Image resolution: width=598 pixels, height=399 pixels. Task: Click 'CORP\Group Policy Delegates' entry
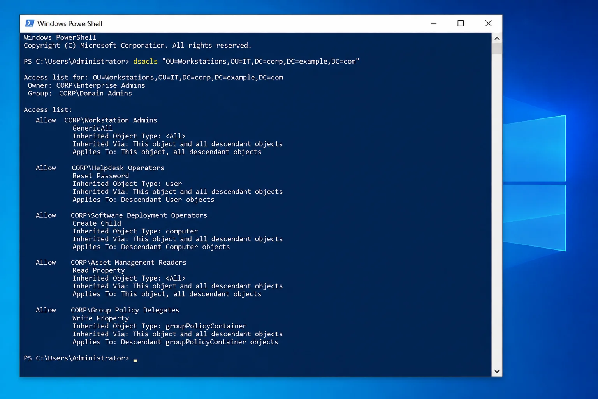(x=125, y=310)
